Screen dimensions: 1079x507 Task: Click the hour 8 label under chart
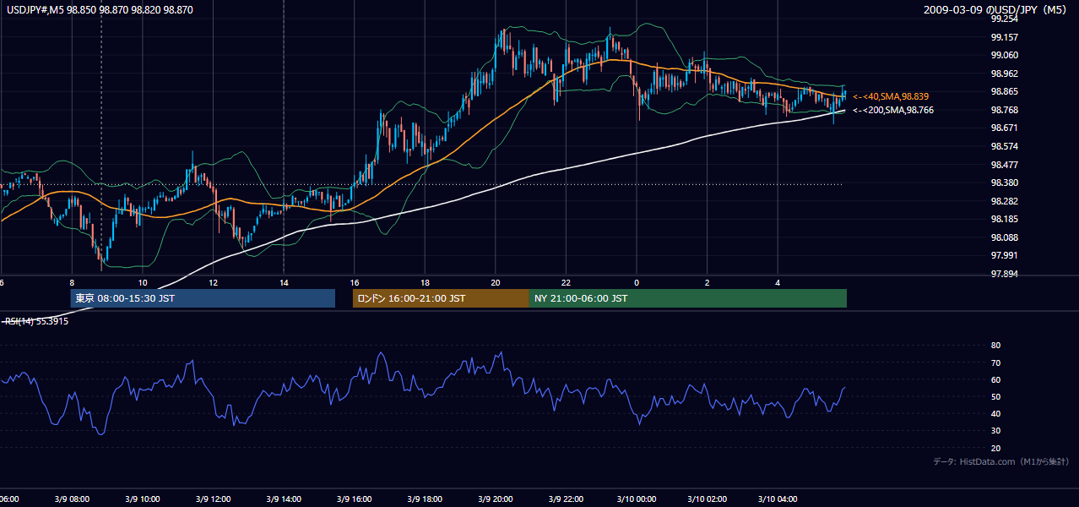point(72,282)
